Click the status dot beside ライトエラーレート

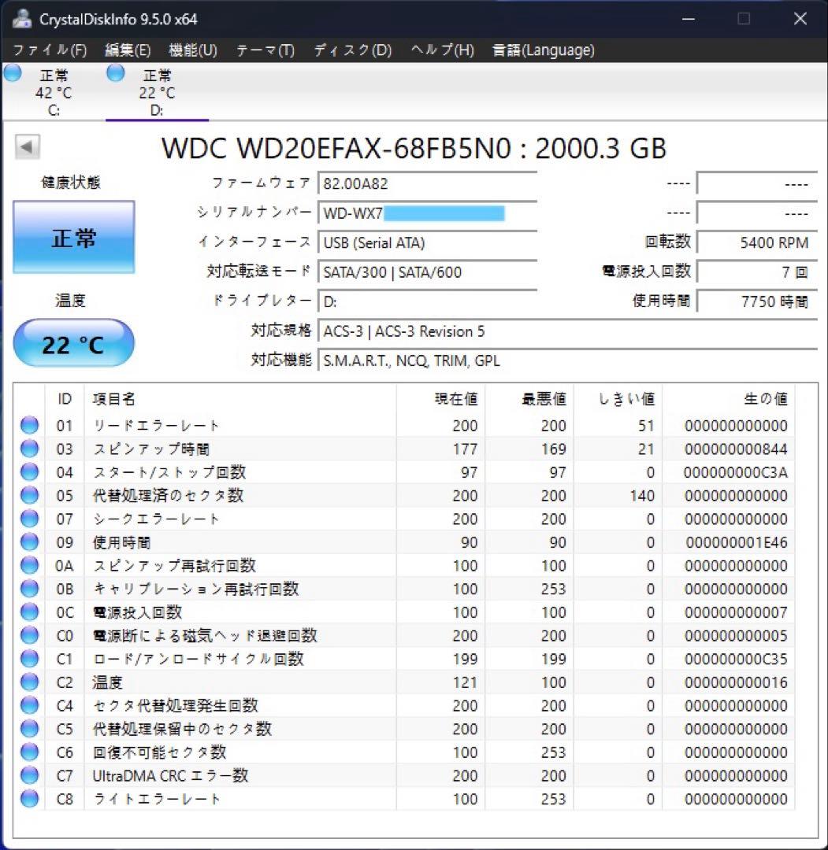pyautogui.click(x=28, y=799)
